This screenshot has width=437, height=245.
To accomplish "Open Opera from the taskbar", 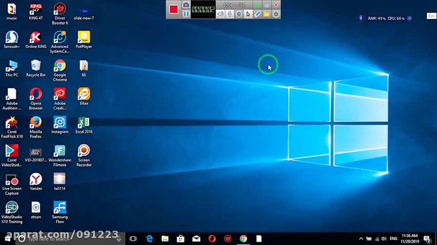I will click(212, 239).
